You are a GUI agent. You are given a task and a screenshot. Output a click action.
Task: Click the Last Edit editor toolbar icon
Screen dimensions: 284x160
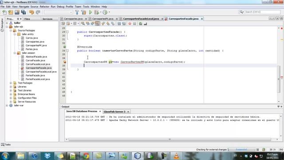(x=63, y=24)
